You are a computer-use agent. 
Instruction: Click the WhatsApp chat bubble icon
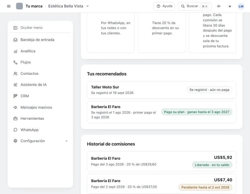point(15,130)
